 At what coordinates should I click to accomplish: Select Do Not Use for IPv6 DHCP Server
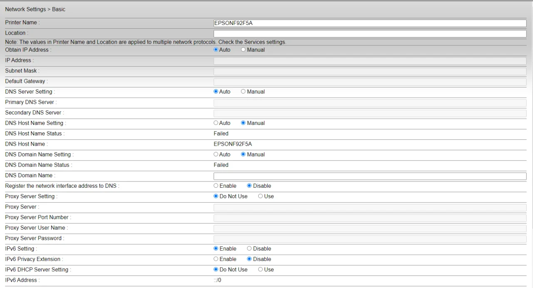click(x=216, y=270)
